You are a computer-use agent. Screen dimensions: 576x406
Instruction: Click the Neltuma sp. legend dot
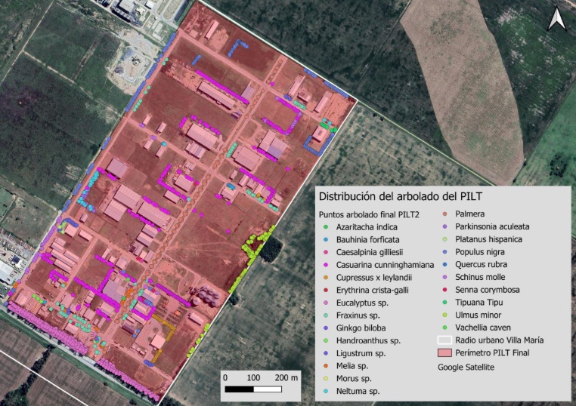click(x=324, y=392)
